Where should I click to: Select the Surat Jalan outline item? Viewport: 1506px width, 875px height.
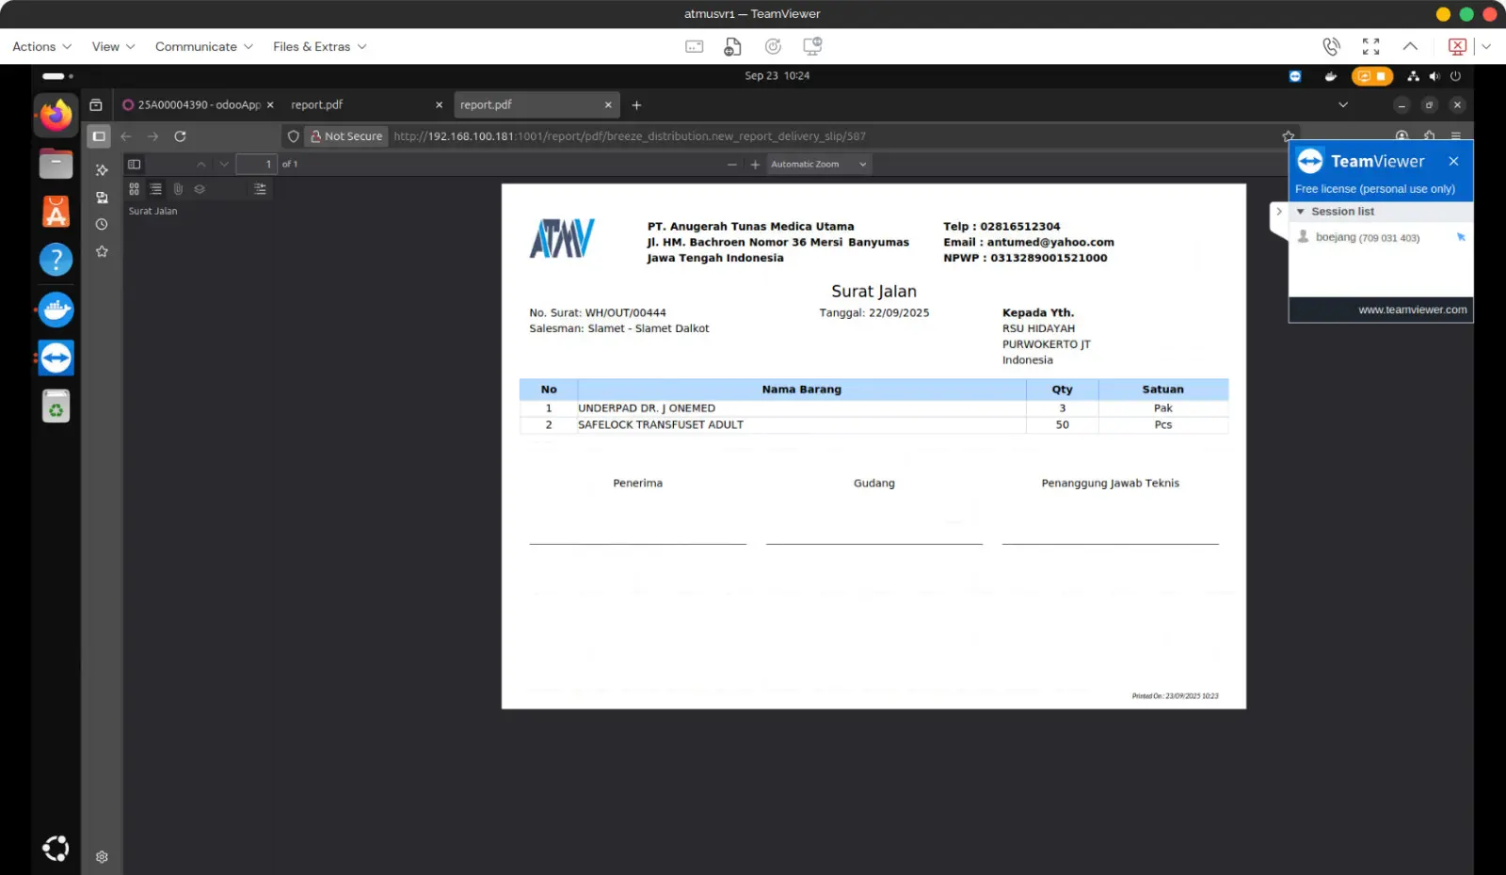click(x=152, y=212)
